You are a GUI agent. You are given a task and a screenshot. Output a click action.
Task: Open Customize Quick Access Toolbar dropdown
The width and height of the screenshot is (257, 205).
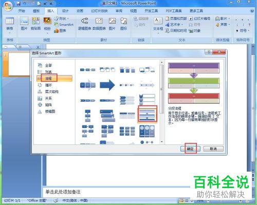pyautogui.click(x=60, y=4)
